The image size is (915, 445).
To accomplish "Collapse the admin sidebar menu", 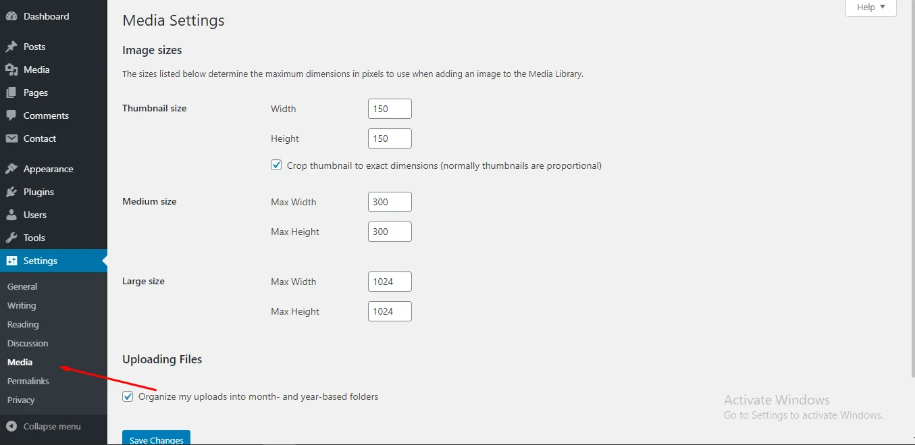I will coord(44,426).
